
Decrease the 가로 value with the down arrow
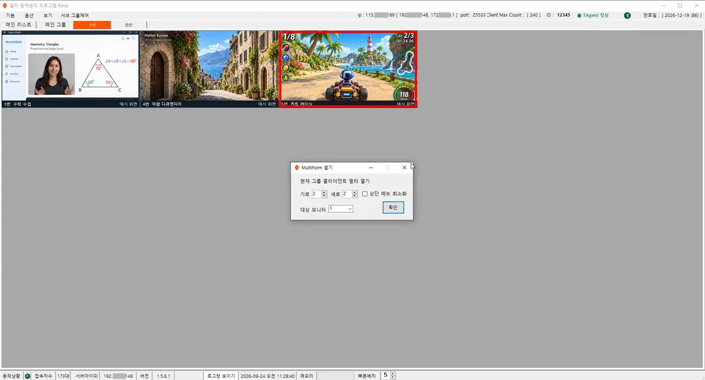coord(324,196)
